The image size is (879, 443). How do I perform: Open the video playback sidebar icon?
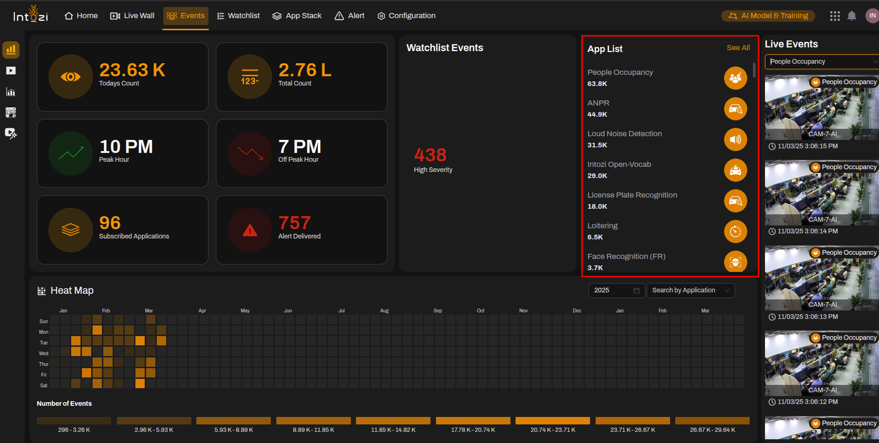point(11,71)
